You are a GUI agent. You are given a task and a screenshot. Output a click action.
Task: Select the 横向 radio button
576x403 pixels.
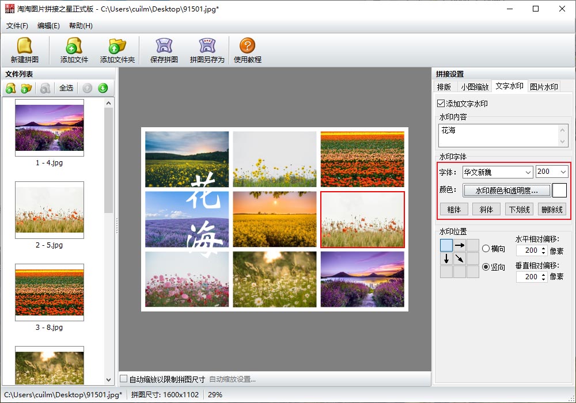[x=486, y=249]
